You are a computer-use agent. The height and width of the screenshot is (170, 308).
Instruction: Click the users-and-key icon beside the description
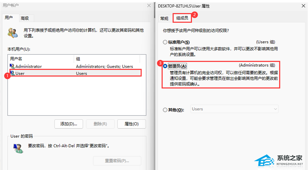(13, 33)
